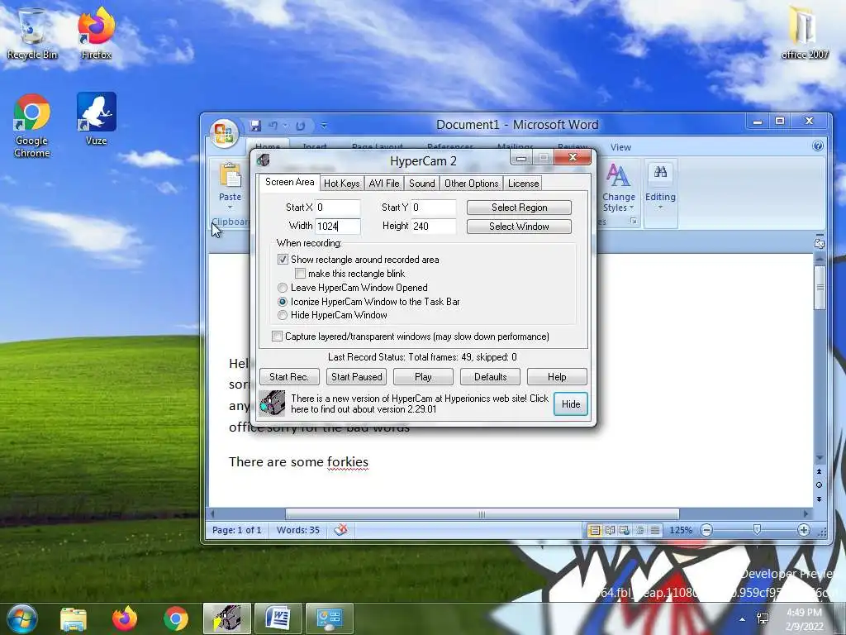Select the Google Chrome desktop shortcut
Viewport: 846px width, 635px height.
[x=32, y=126]
